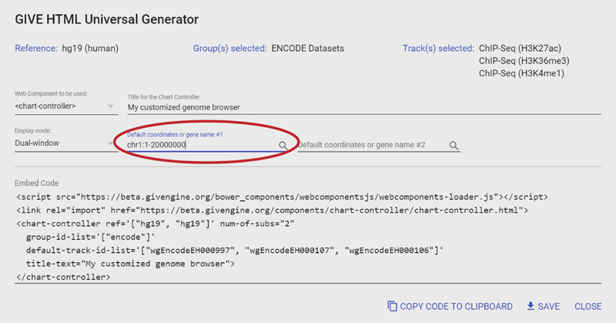Select ChIP-Seq (H3K4me1) track text

(x=521, y=73)
